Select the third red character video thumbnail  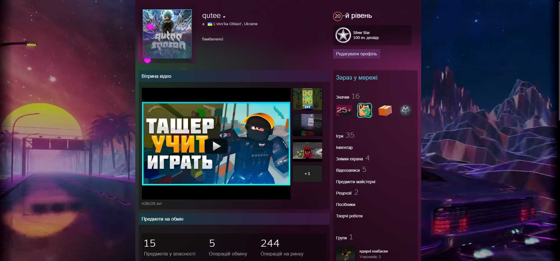[x=308, y=151]
